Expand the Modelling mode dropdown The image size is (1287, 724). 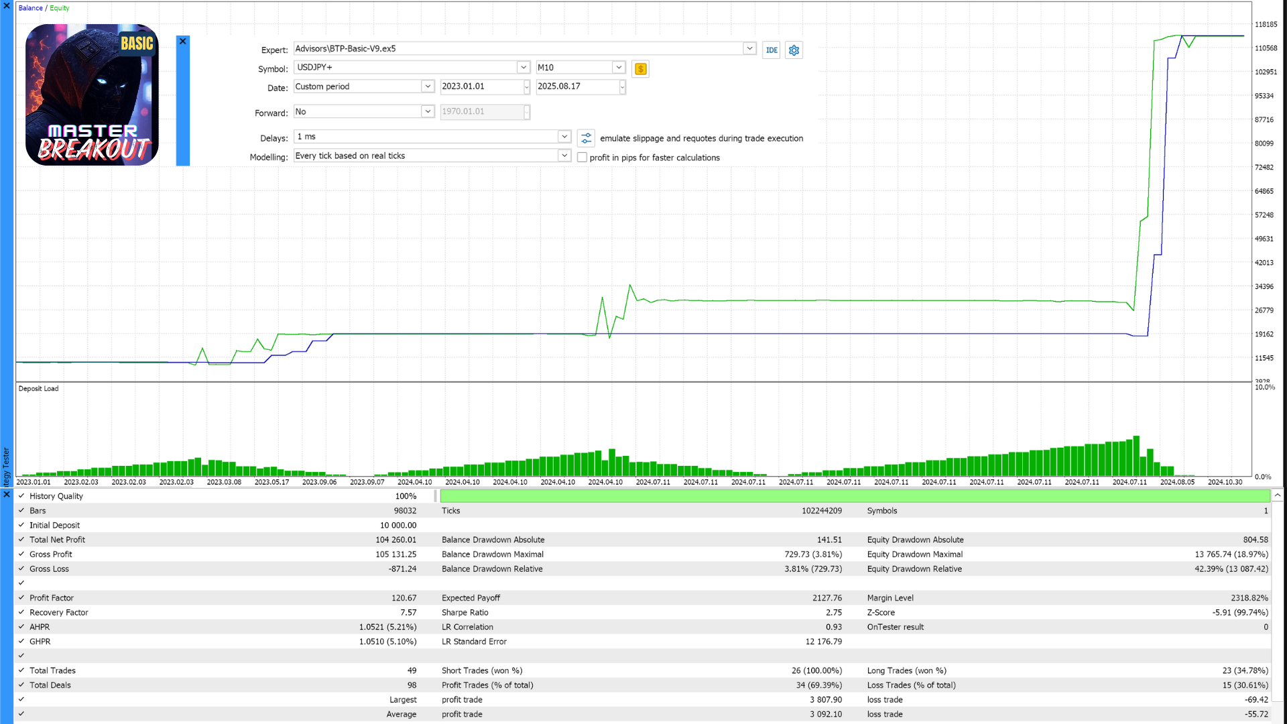click(564, 156)
